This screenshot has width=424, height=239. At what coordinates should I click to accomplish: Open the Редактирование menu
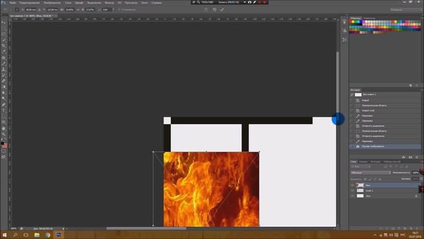coord(29,3)
